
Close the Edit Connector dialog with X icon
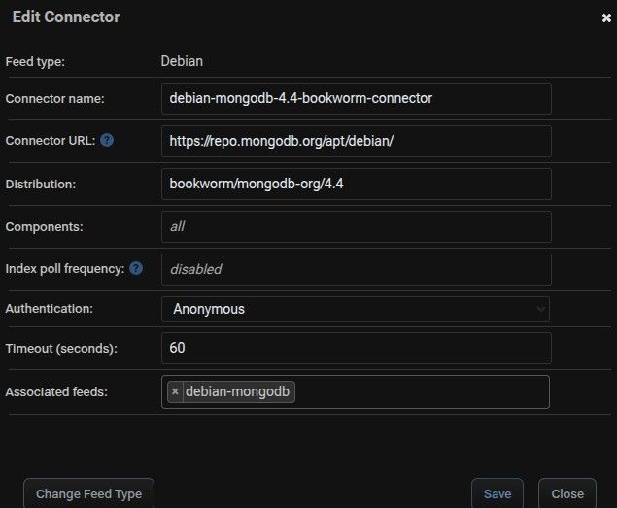[606, 17]
